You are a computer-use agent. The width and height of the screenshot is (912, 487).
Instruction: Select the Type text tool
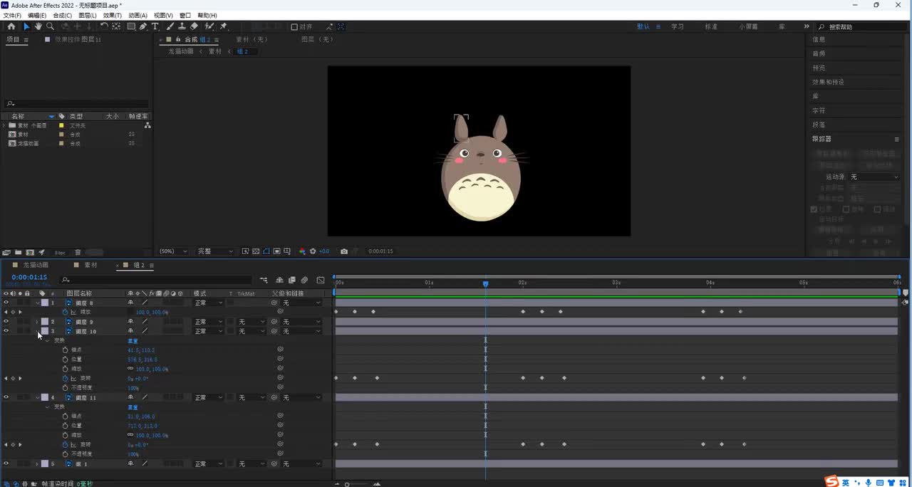pyautogui.click(x=155, y=26)
